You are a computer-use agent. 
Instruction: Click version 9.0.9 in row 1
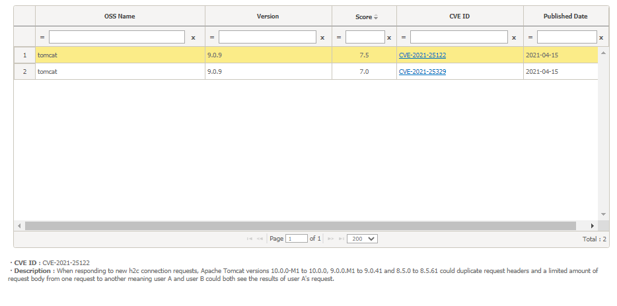(x=268, y=55)
